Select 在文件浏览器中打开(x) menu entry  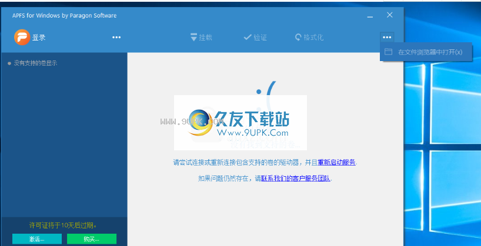pos(426,52)
